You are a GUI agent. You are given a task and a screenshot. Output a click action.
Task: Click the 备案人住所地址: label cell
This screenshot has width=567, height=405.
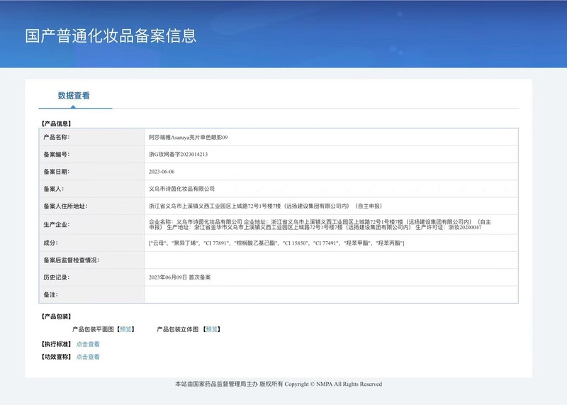[x=92, y=206]
